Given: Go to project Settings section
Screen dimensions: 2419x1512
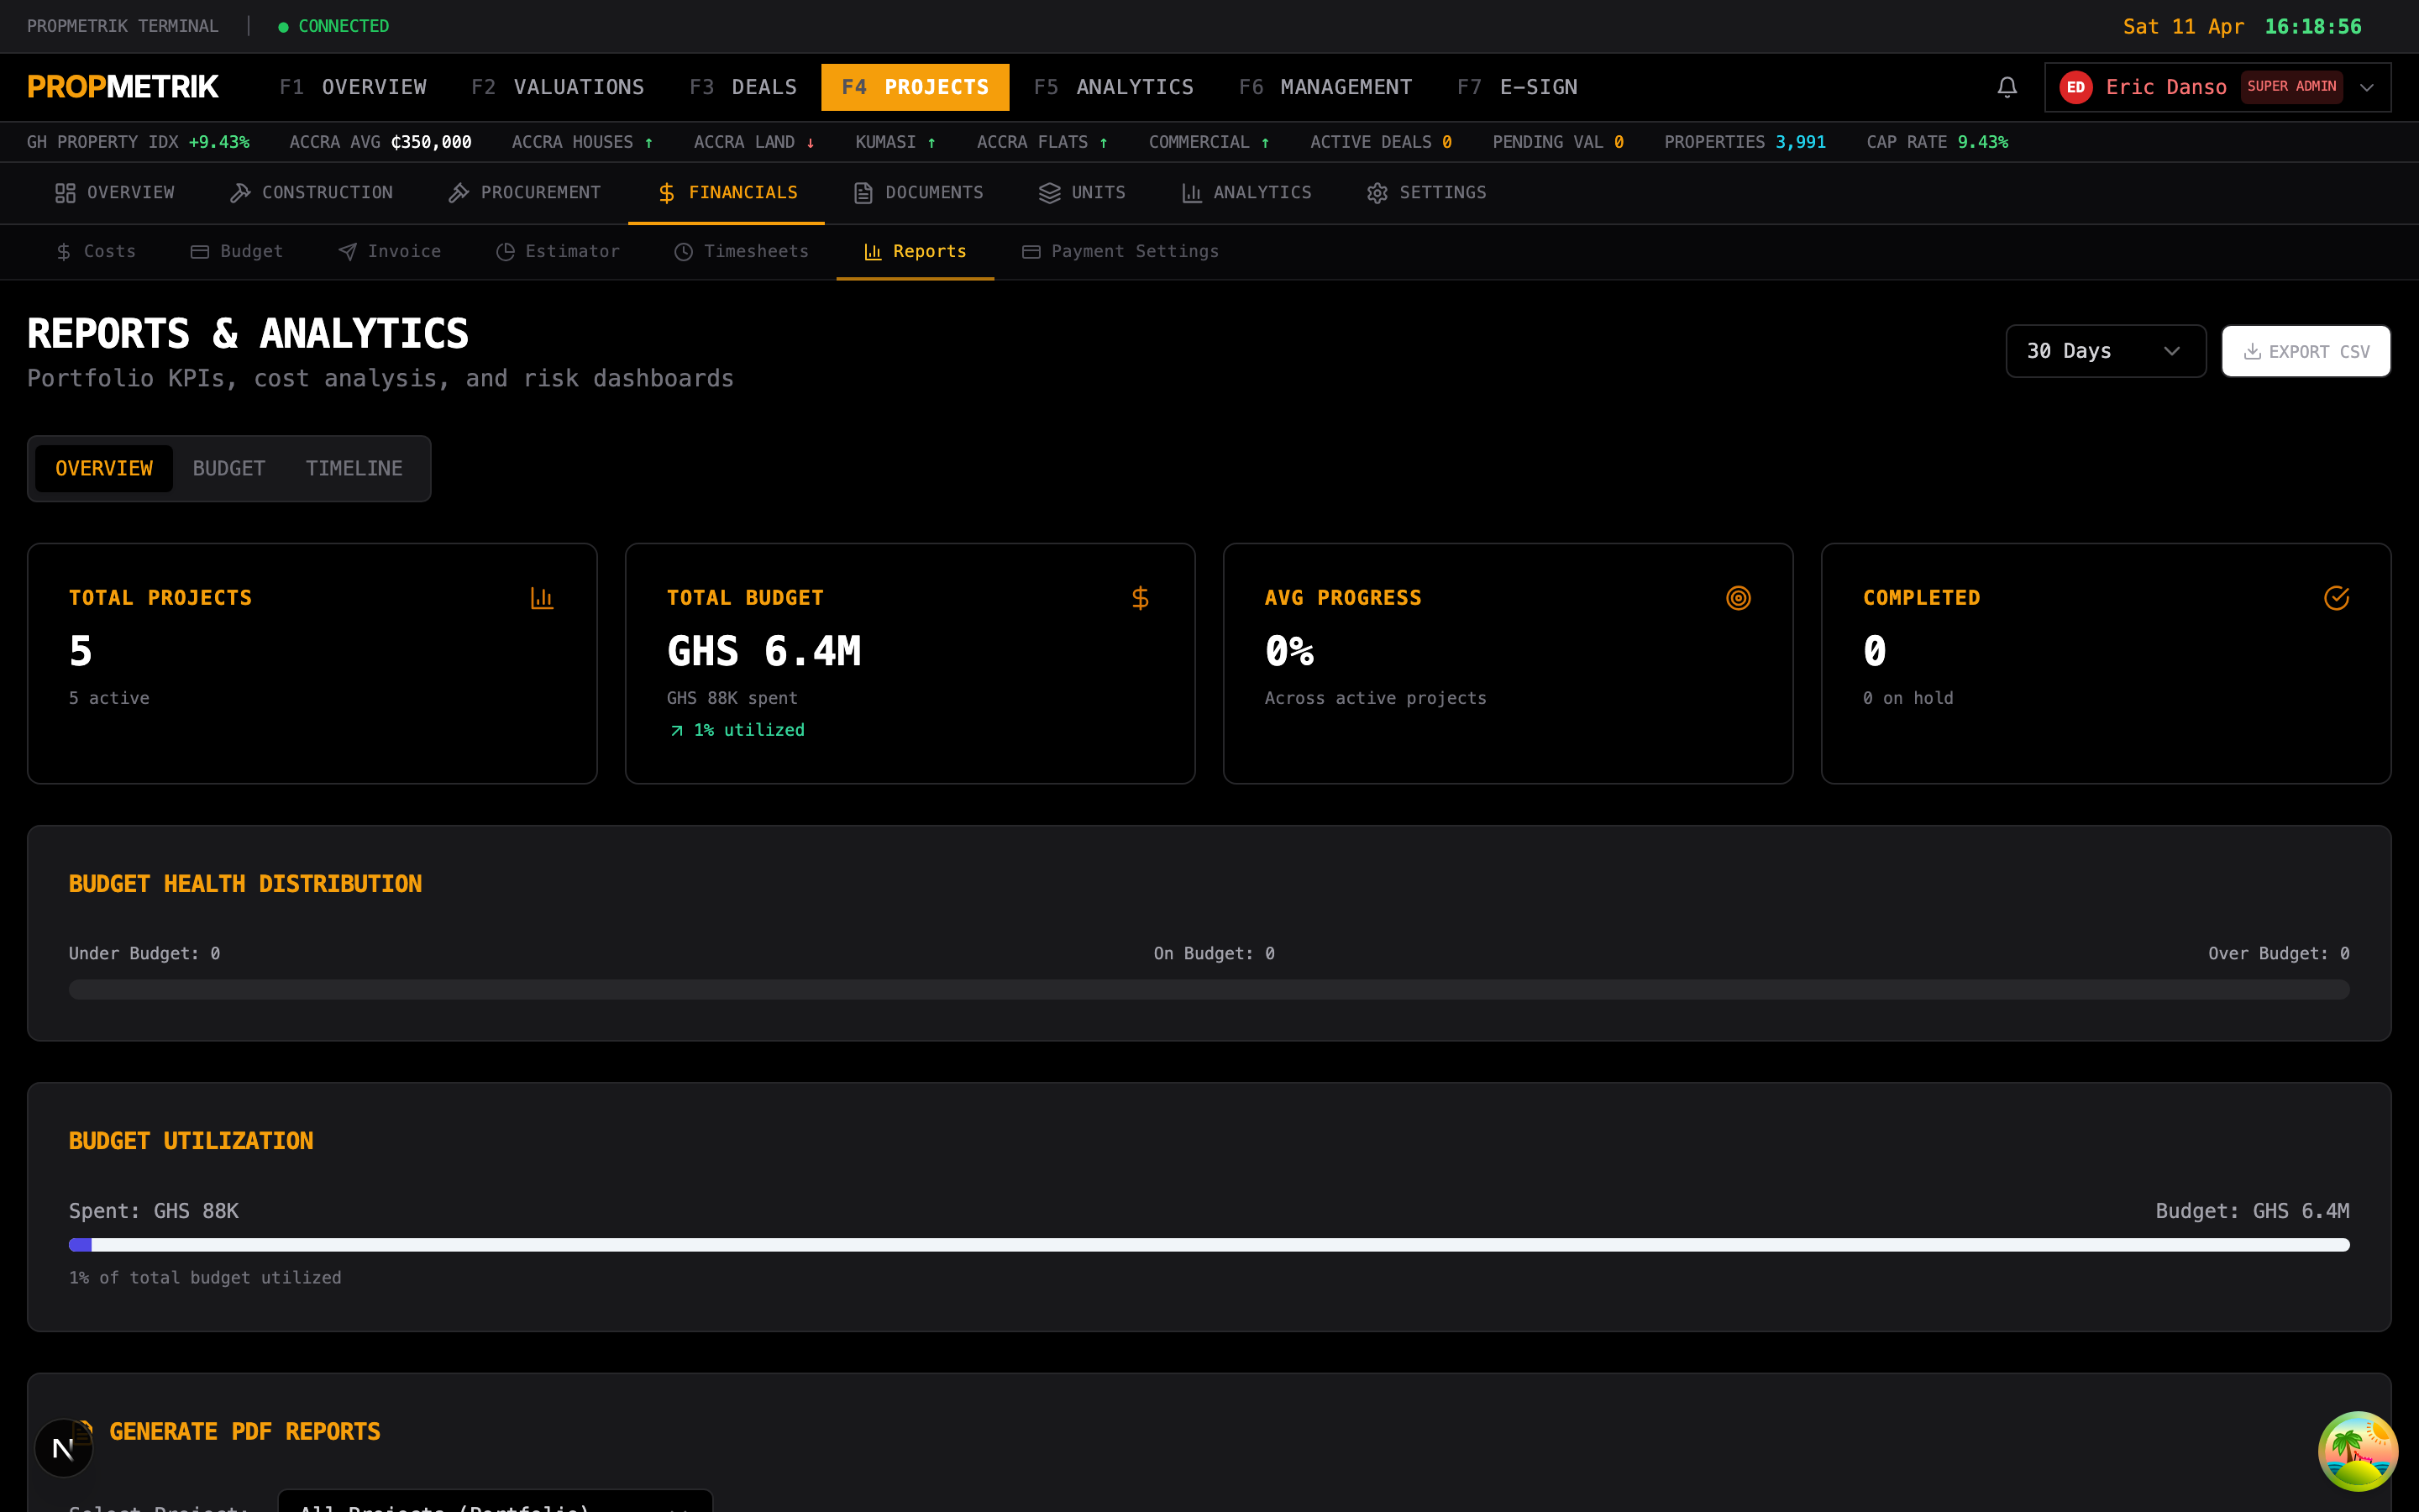Looking at the screenshot, I should click(1426, 193).
